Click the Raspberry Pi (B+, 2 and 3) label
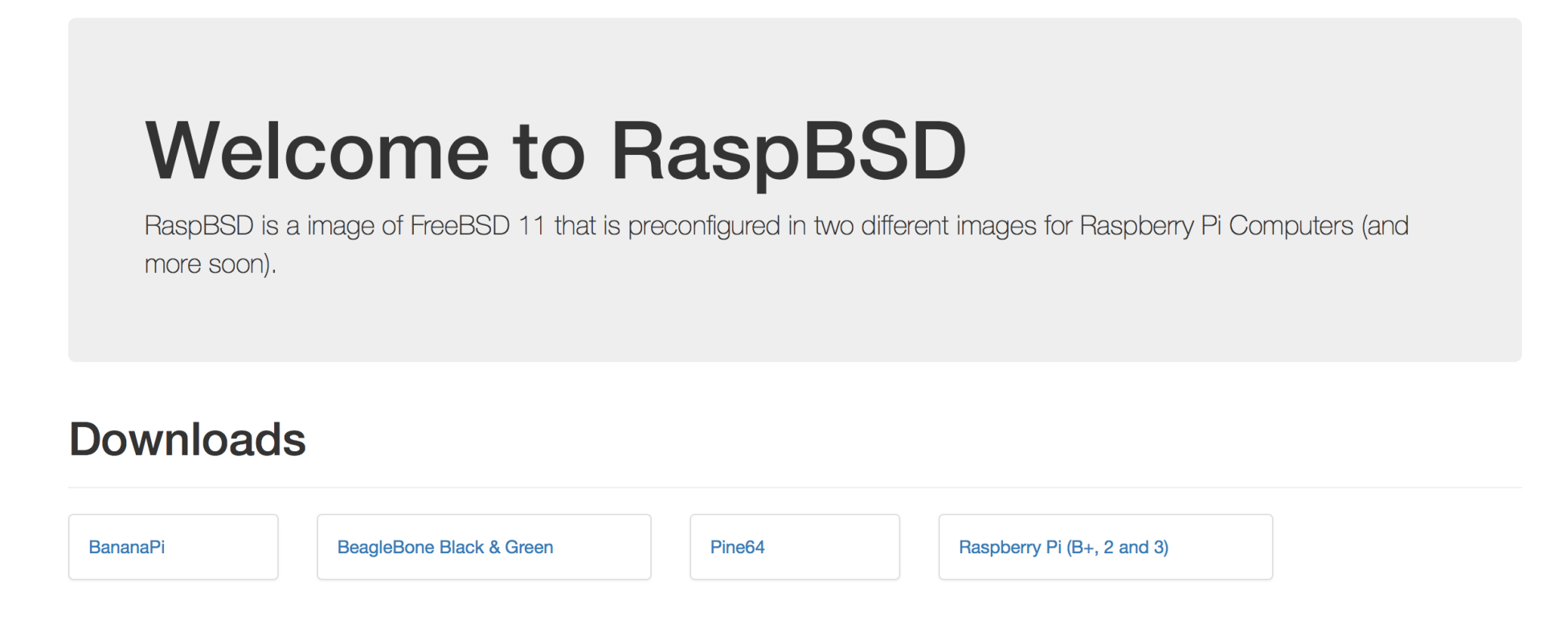 tap(1064, 547)
